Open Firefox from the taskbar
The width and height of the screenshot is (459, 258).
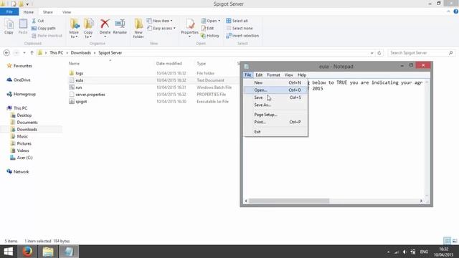click(x=27, y=252)
